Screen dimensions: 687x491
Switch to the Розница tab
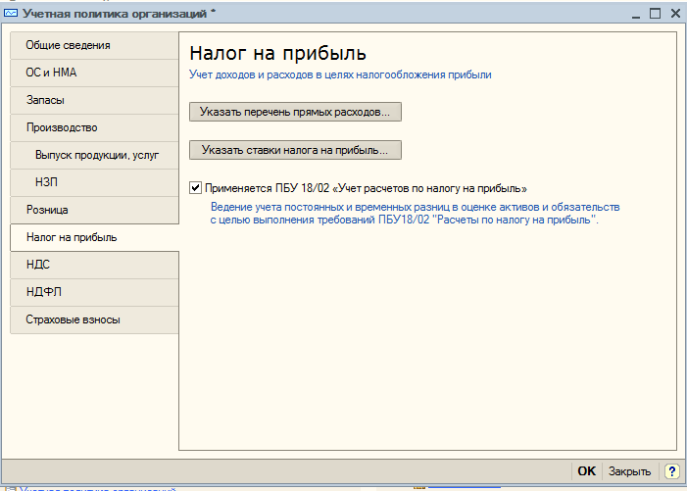[94, 210]
